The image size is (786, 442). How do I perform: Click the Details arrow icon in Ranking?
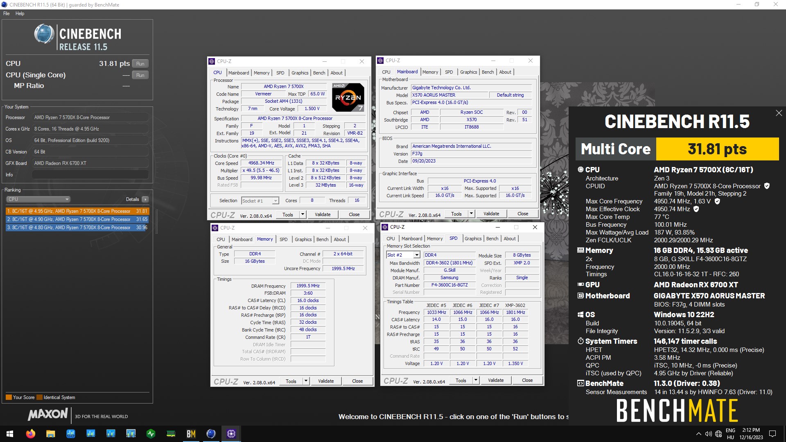[145, 199]
